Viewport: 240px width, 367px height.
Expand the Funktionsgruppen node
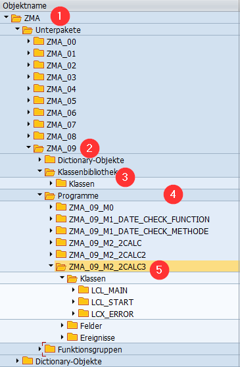[39, 349]
